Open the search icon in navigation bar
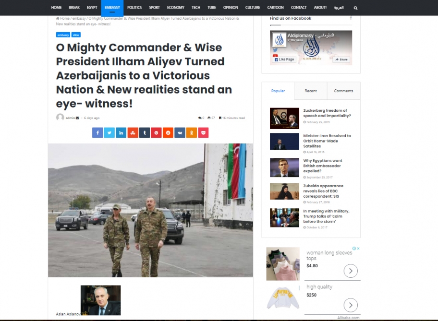This screenshot has height=321, width=438. pyautogui.click(x=355, y=8)
